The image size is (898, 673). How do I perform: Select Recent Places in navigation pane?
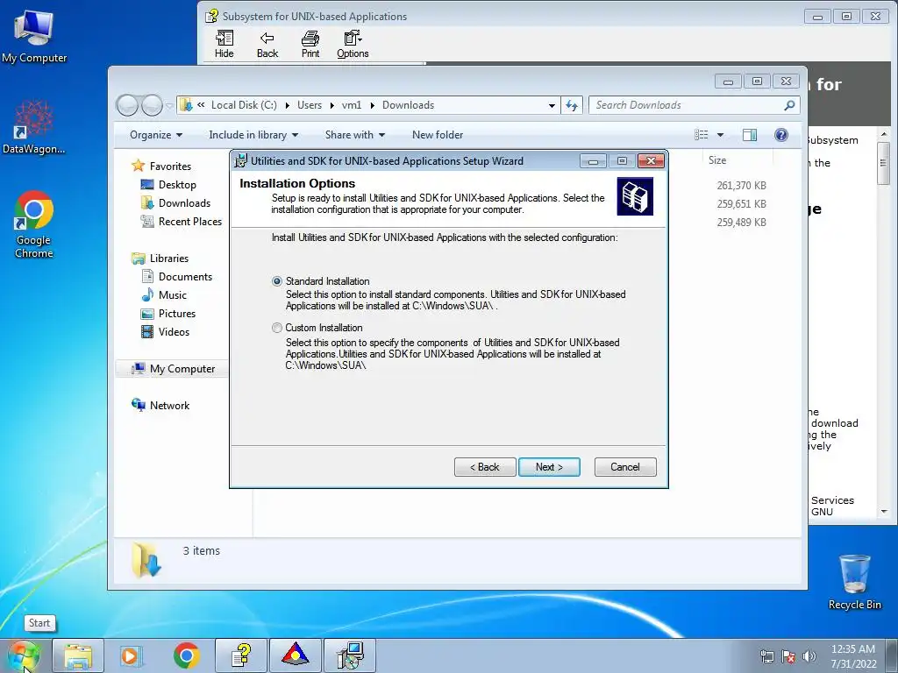(x=189, y=222)
